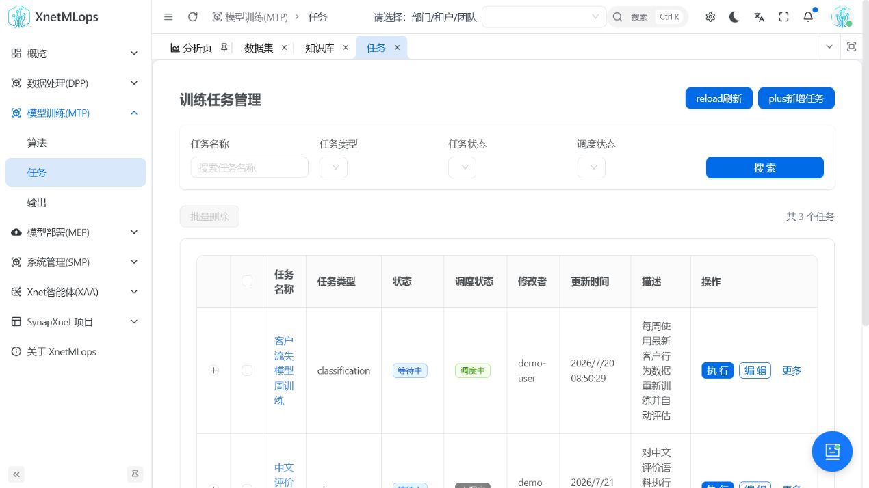Click the 模型部署(MEP) cloud icon
This screenshot has width=869, height=488.
(x=16, y=232)
